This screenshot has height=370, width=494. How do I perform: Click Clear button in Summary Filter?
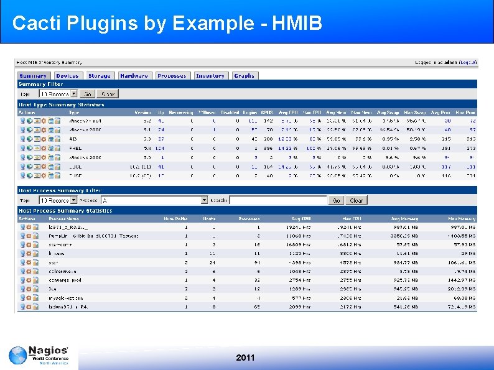point(108,94)
